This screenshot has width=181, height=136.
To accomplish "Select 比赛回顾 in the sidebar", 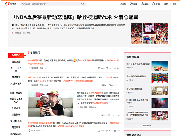I will click(x=16, y=62).
